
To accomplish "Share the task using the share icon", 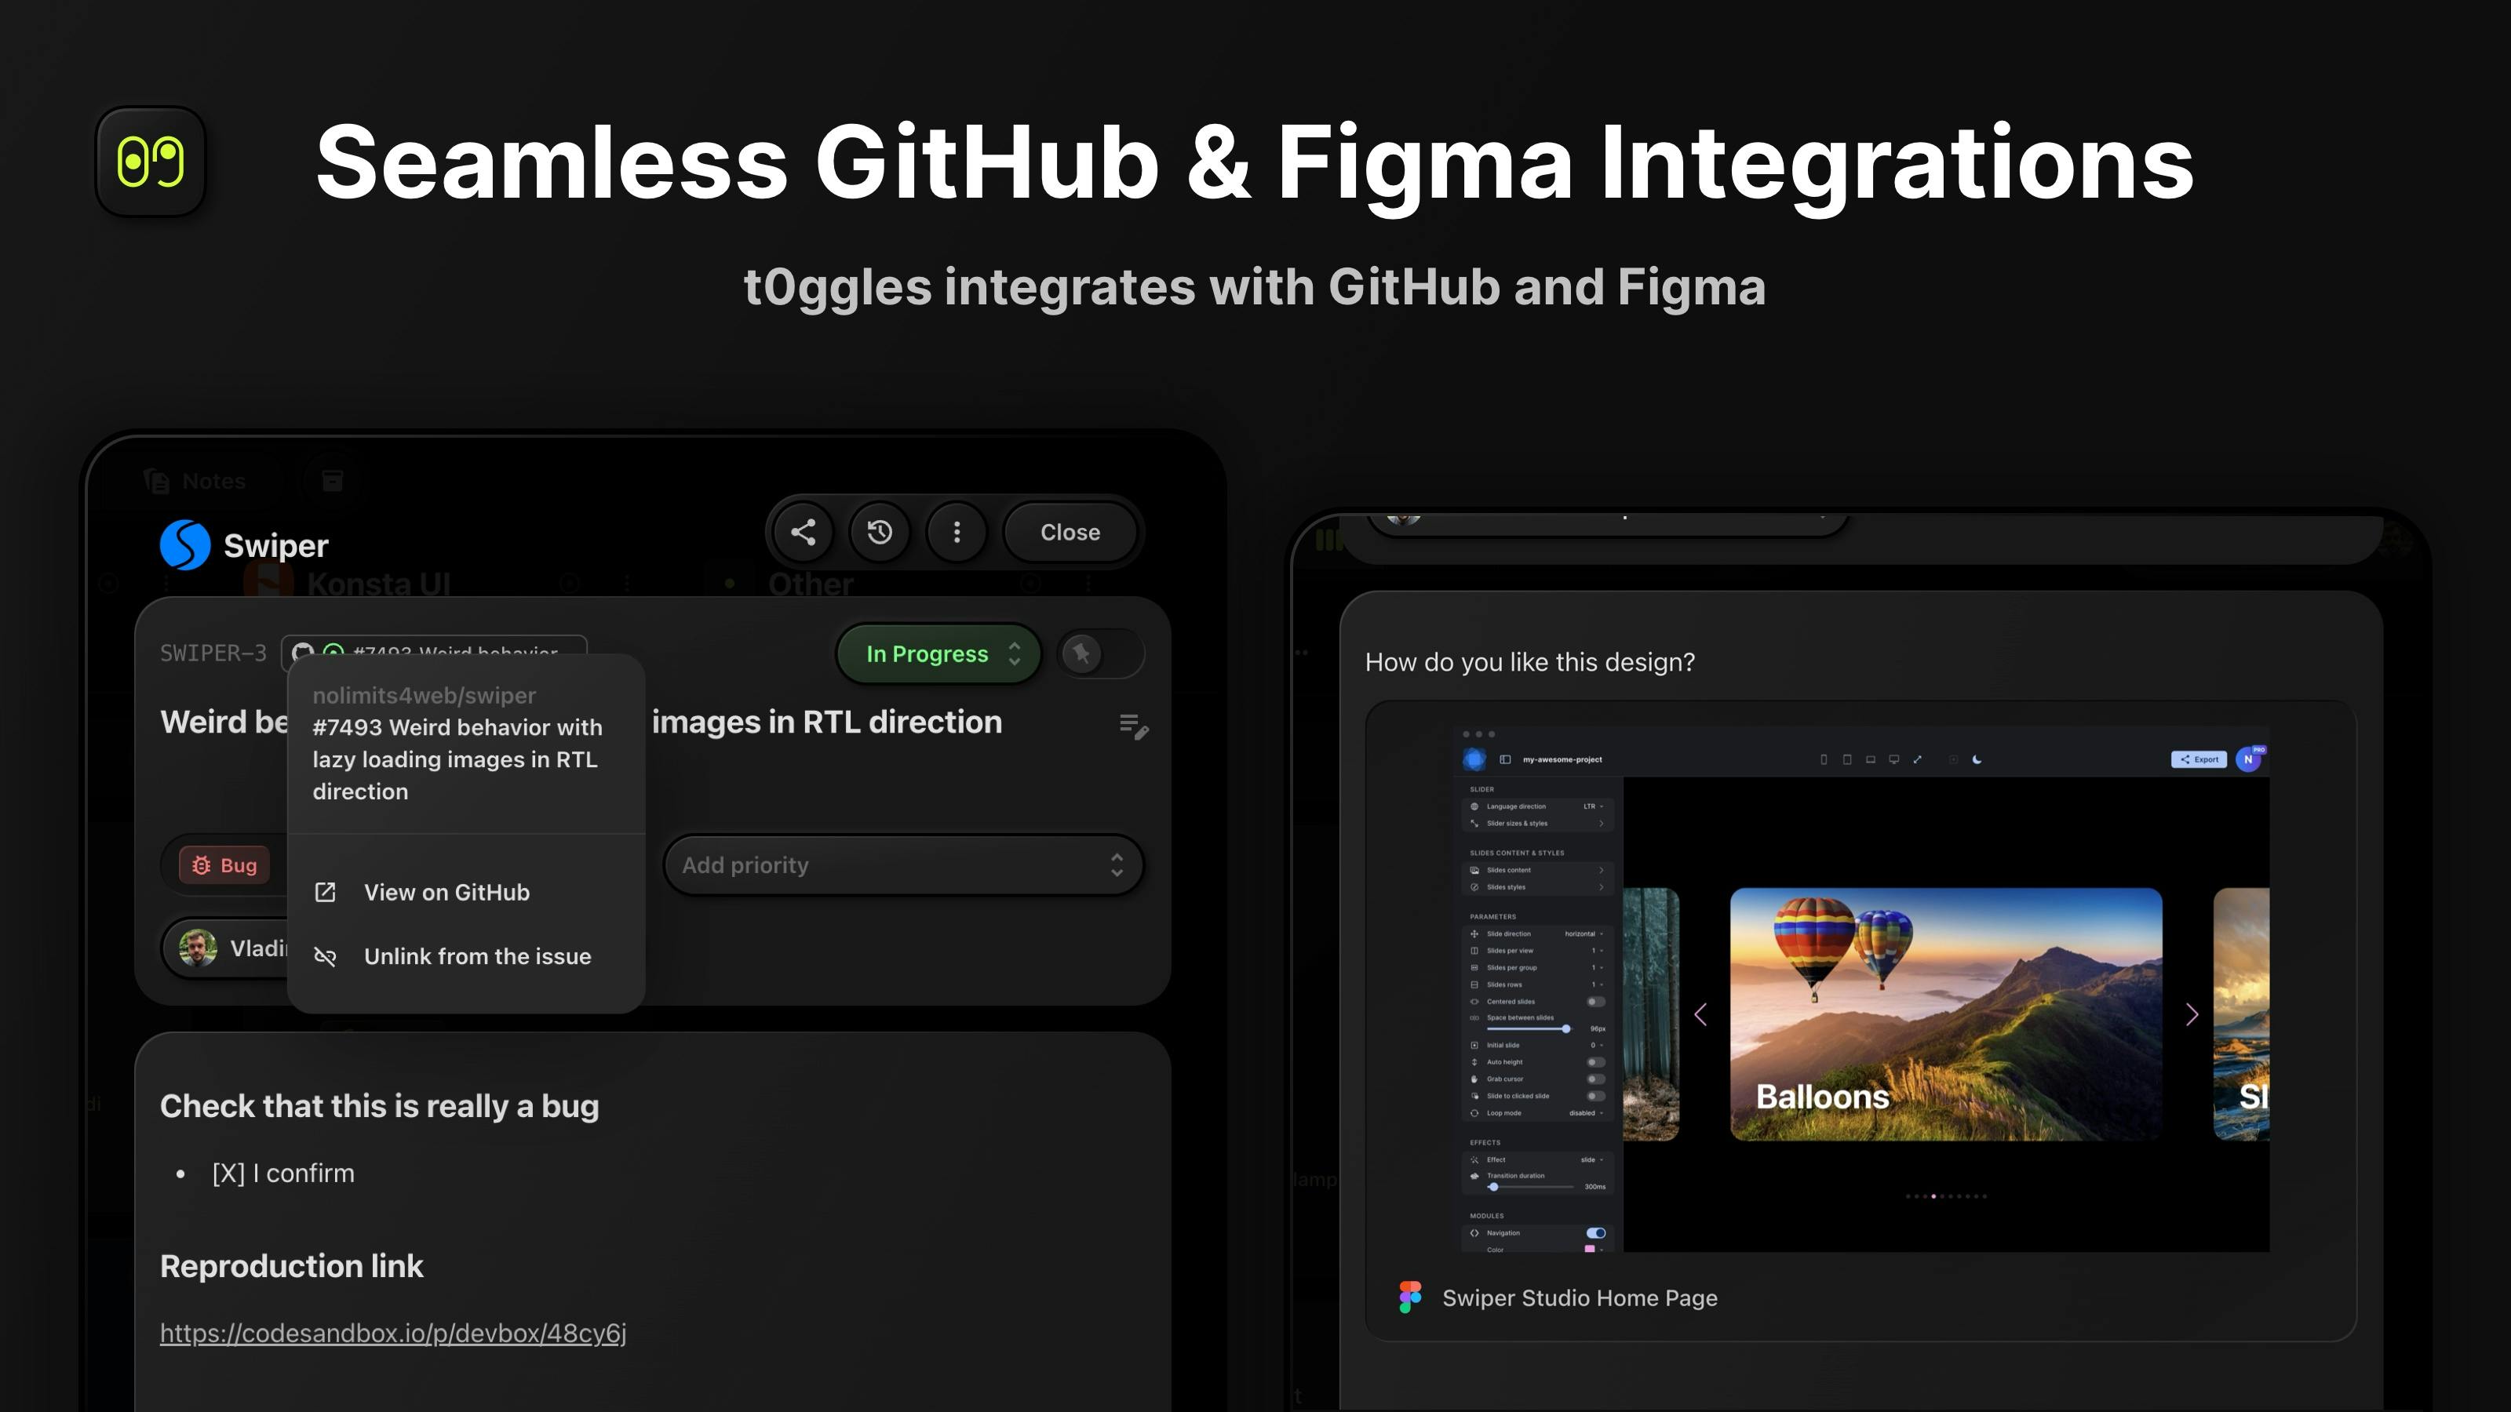I will 802,532.
